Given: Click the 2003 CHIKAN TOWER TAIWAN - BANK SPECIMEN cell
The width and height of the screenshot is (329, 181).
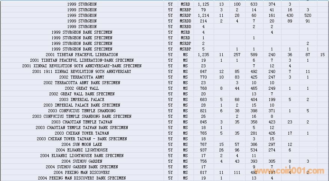Looking at the screenshot, I should [82, 139].
